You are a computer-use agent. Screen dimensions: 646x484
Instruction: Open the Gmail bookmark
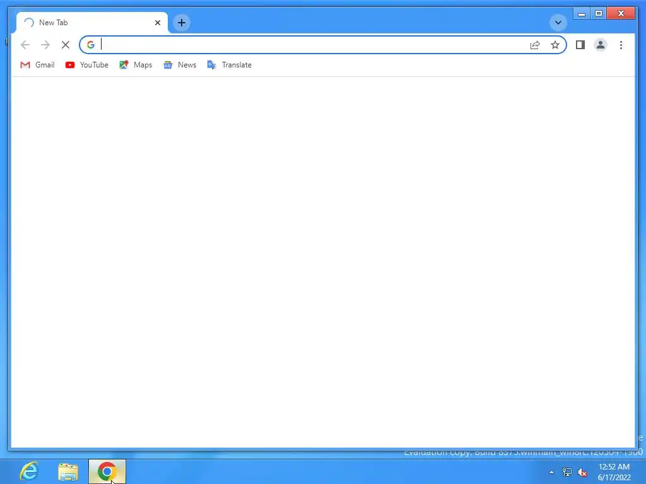click(37, 65)
